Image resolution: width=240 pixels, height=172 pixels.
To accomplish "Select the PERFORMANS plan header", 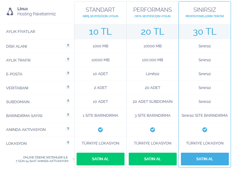I will click(x=153, y=10).
